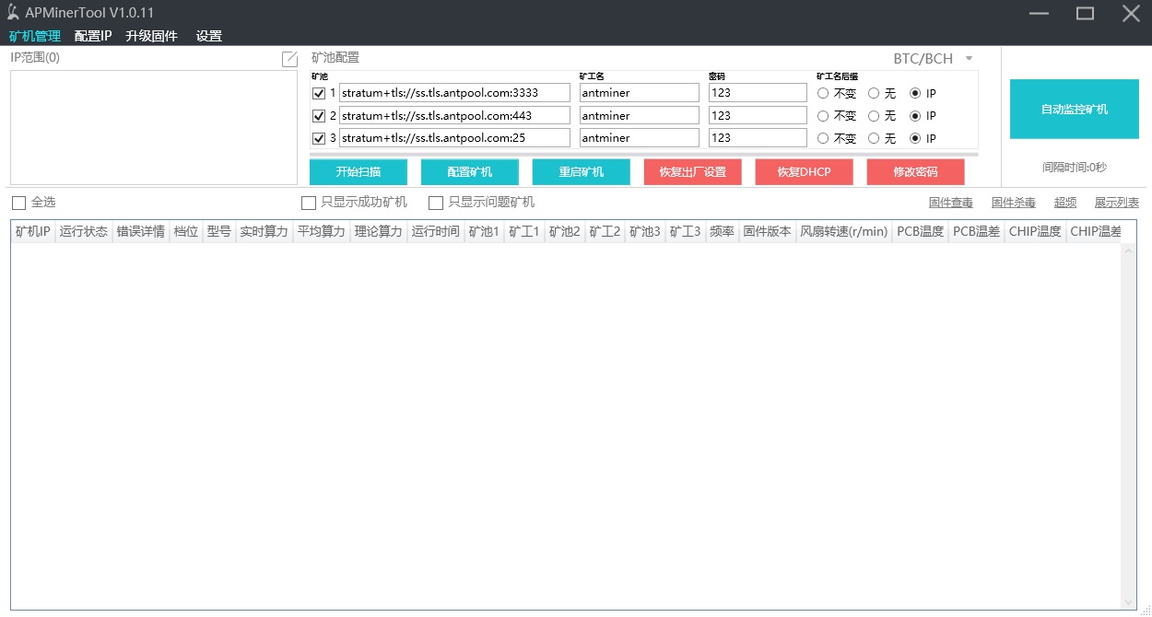
Task: Click the 配置矿机 button
Action: (470, 172)
